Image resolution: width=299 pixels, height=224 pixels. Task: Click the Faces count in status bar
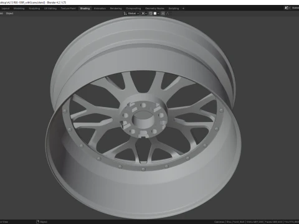pyautogui.click(x=274, y=222)
